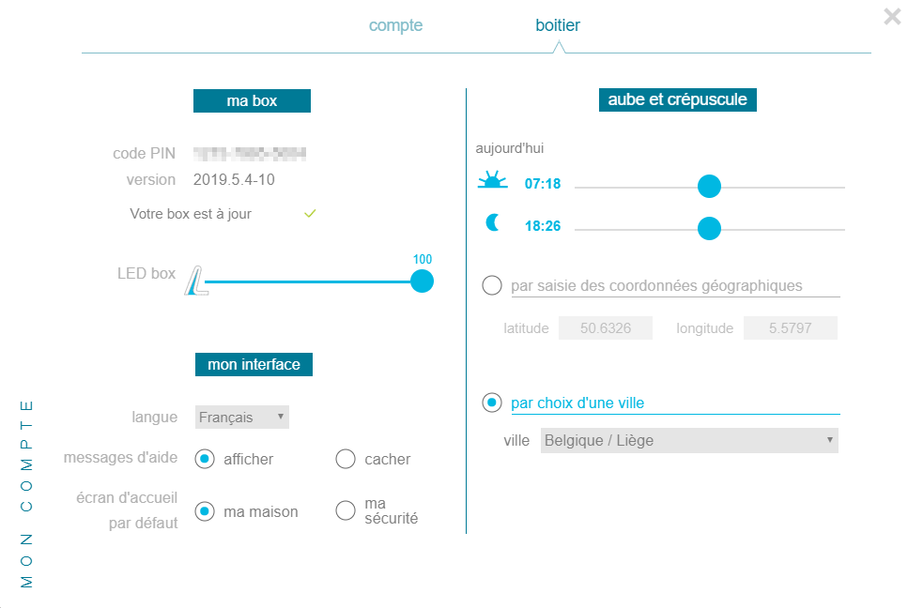Click the LED box lamp icon

point(197,281)
